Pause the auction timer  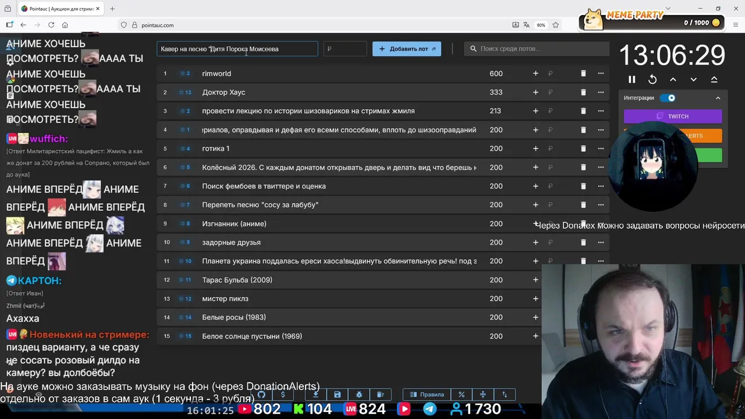632,80
